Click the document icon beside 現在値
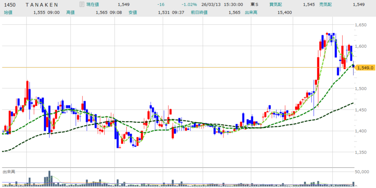 (82, 4)
